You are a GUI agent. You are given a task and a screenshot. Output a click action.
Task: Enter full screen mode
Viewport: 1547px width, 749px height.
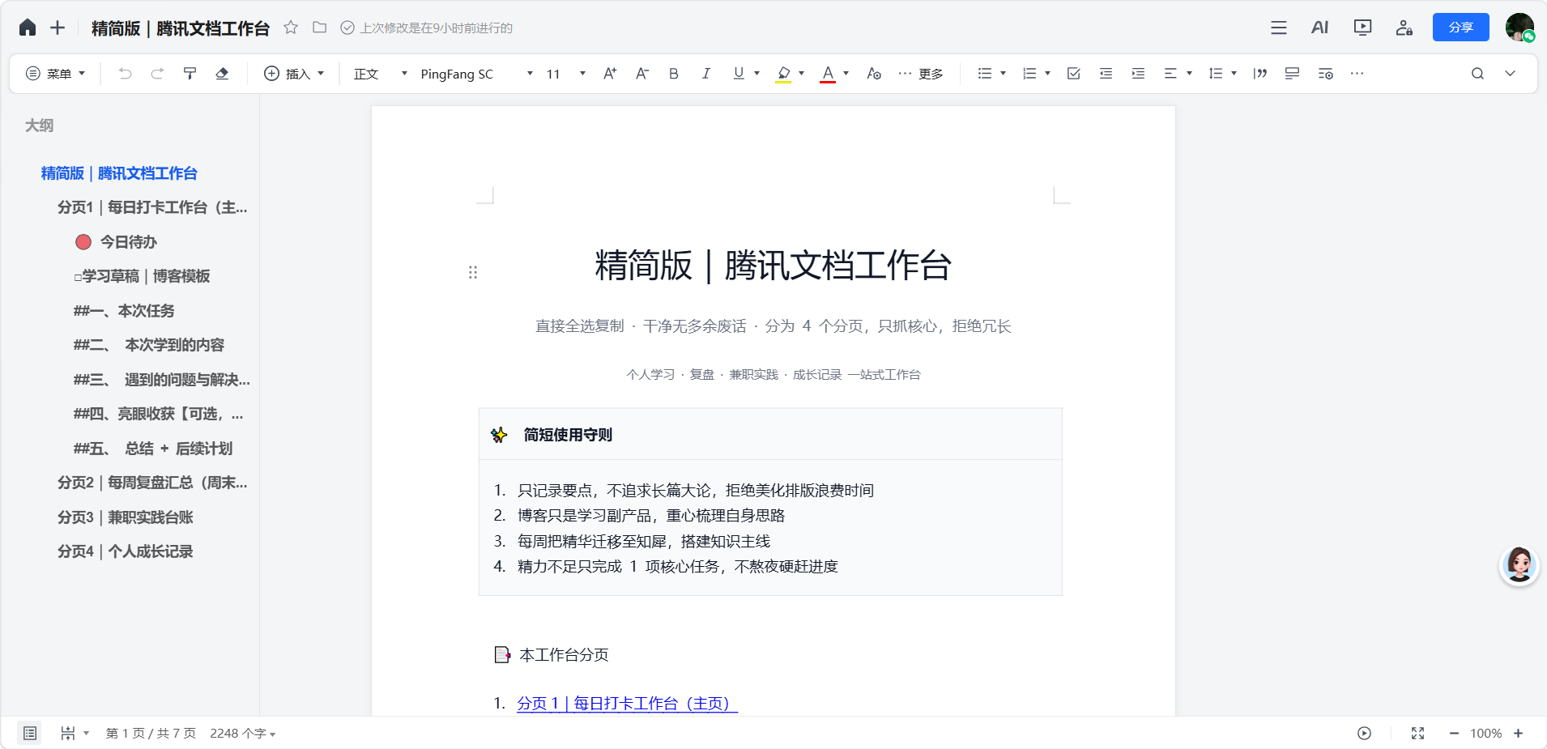pyautogui.click(x=1418, y=733)
